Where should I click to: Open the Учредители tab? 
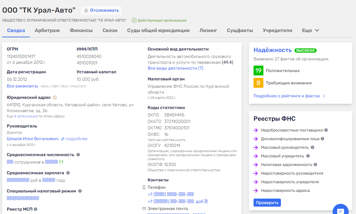277,30
